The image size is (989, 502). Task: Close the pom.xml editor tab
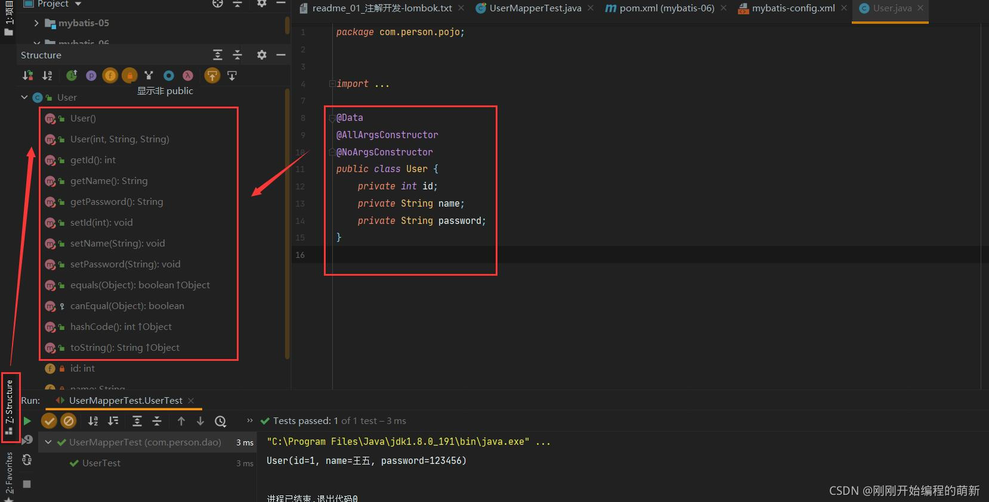click(724, 8)
